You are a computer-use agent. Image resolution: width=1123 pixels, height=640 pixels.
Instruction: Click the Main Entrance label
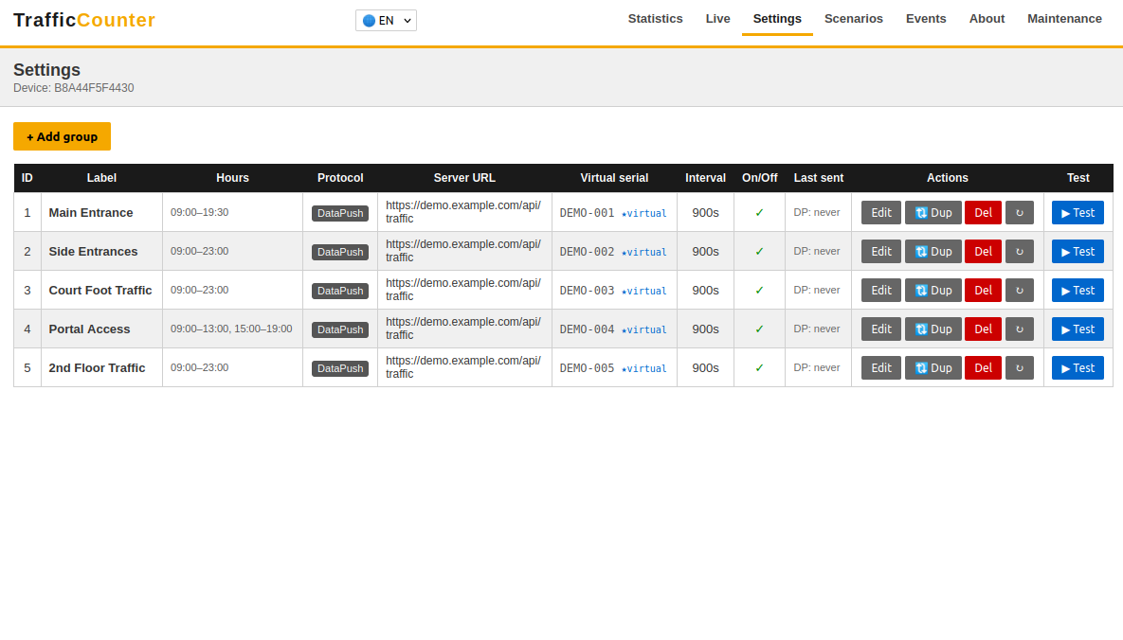tap(91, 213)
